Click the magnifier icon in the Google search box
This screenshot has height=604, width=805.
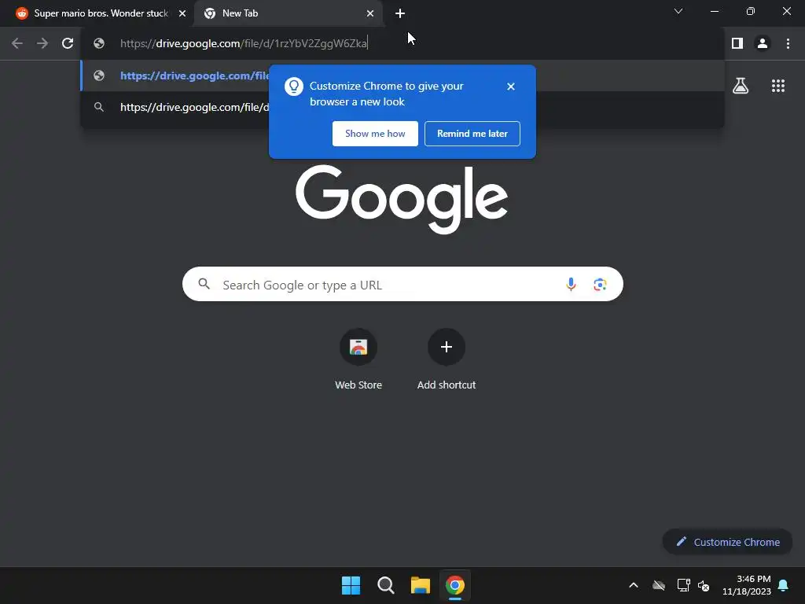(x=204, y=284)
